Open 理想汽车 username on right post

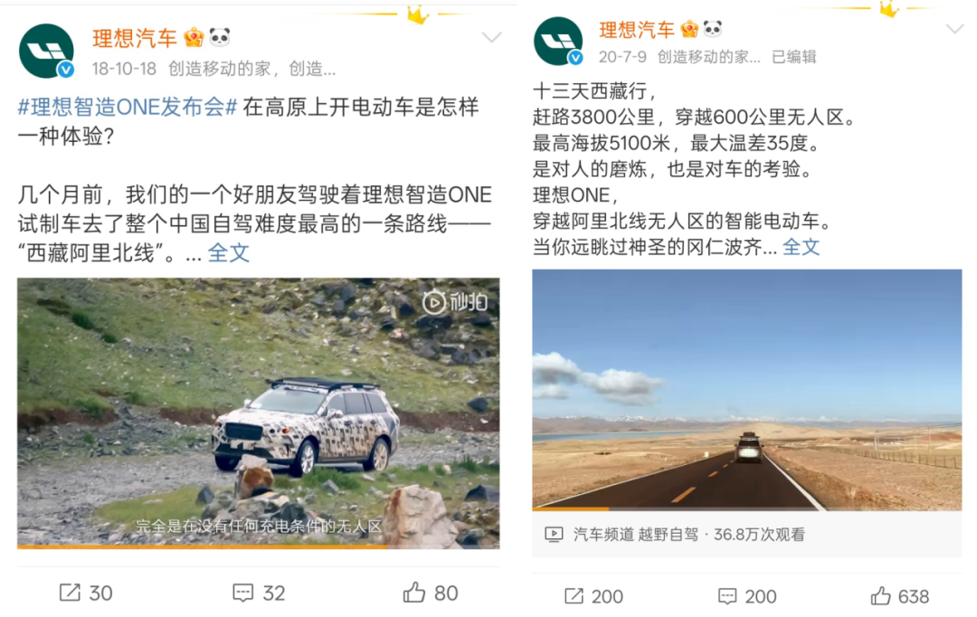[636, 29]
